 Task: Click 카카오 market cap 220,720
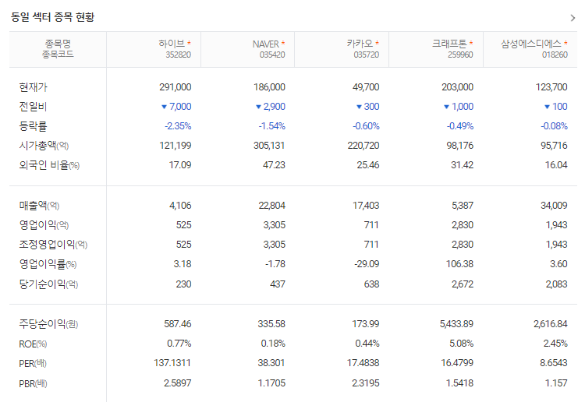pos(363,146)
